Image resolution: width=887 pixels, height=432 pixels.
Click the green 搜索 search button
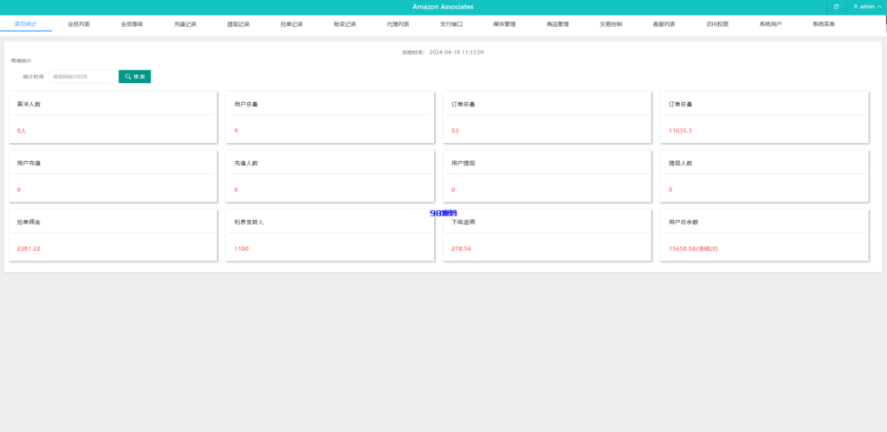[134, 76]
